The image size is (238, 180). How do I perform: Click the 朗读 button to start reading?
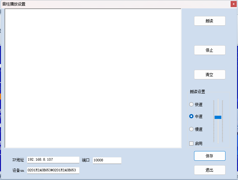[209, 21]
